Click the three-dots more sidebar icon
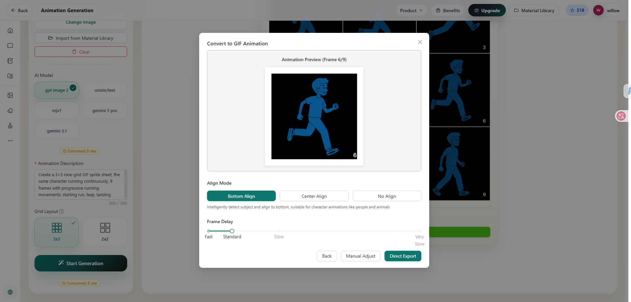631x302 pixels. click(x=10, y=141)
